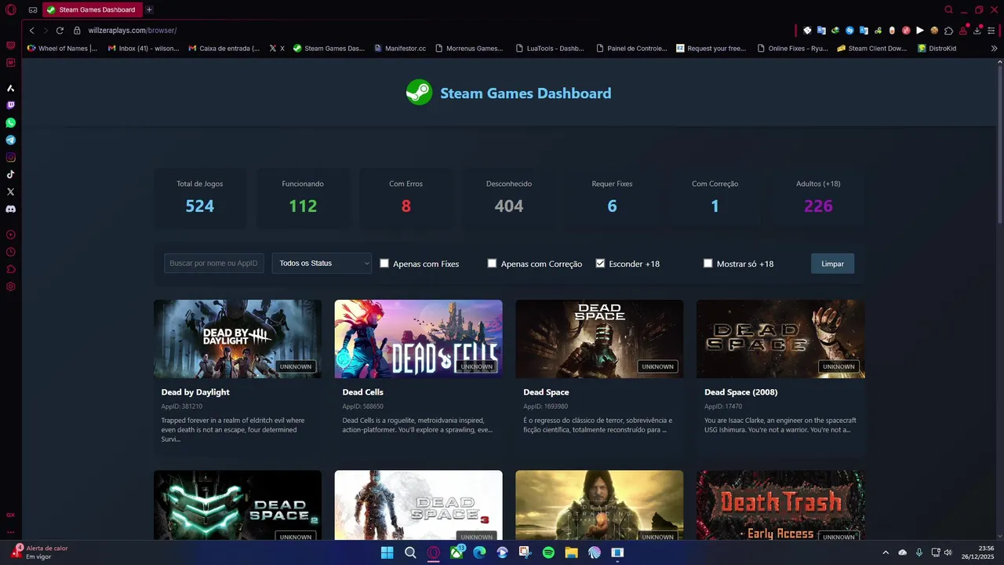Open the Manifestor.cc bookmark
The image size is (1004, 565).
tap(399, 48)
